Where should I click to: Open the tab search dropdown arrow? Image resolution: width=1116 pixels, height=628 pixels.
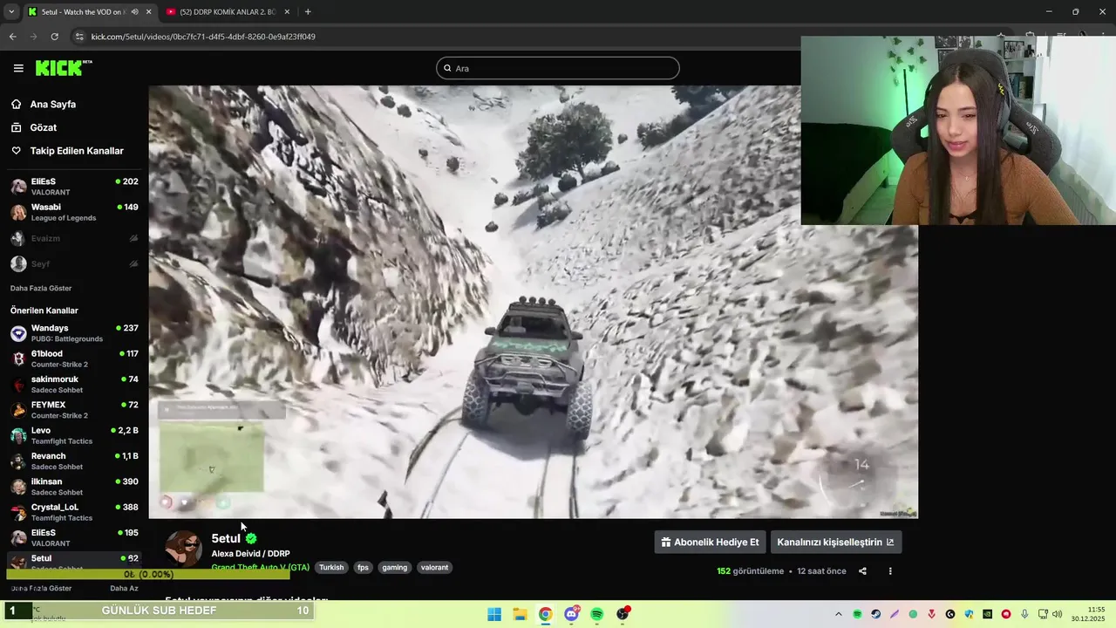pos(10,11)
